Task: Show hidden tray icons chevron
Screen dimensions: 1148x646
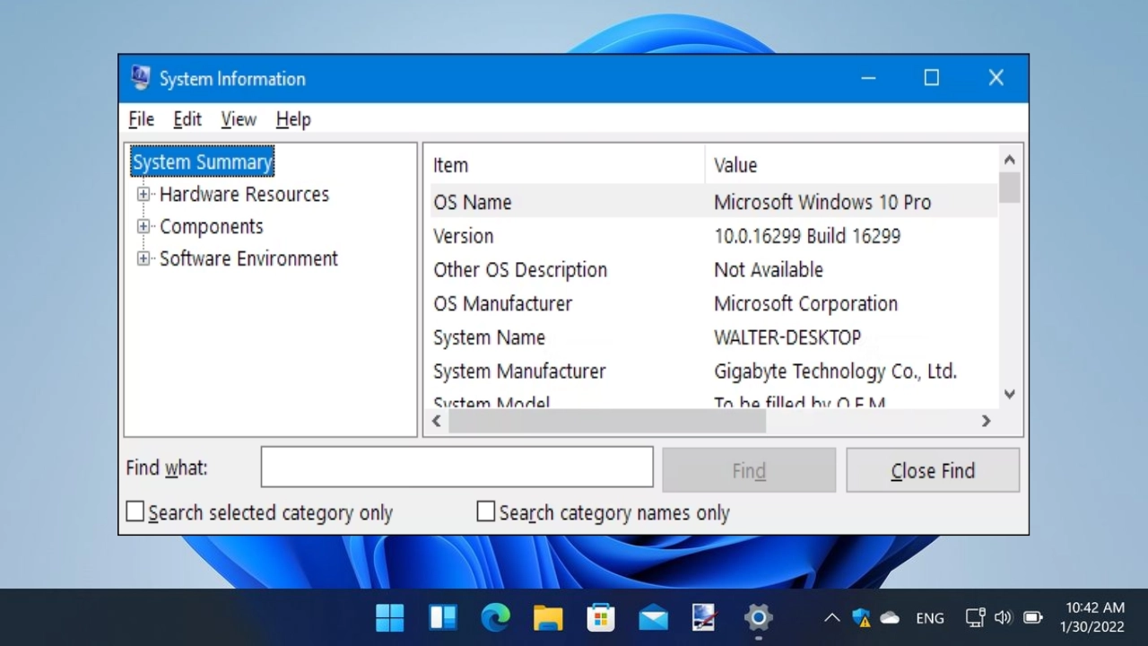Action: click(x=831, y=617)
